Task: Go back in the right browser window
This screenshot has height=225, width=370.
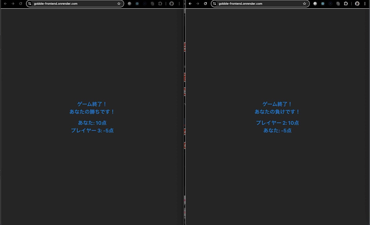Action: coord(190,4)
